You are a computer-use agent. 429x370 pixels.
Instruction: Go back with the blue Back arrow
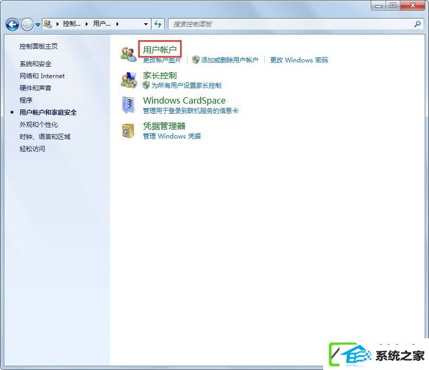pos(12,24)
